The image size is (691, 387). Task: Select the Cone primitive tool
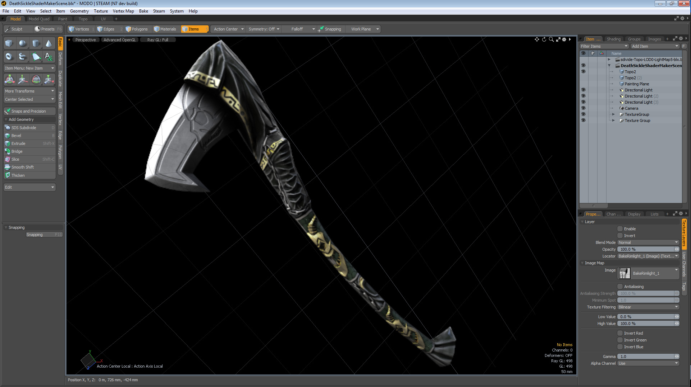(49, 43)
